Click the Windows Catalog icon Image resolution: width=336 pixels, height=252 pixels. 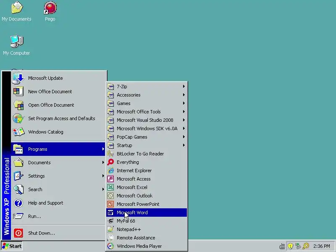[18, 132]
